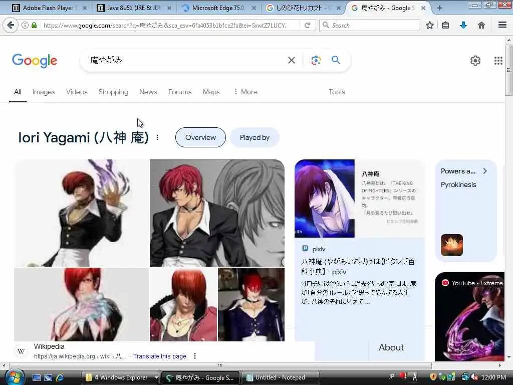This screenshot has height=385, width=513.
Task: Expand the Powers a... card arrow
Action: (x=485, y=171)
